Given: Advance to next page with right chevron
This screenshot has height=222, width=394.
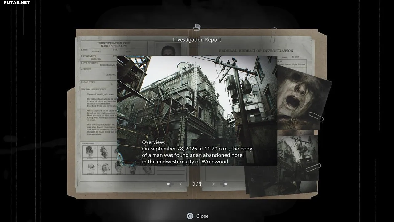Looking at the screenshot, I should click(213, 184).
